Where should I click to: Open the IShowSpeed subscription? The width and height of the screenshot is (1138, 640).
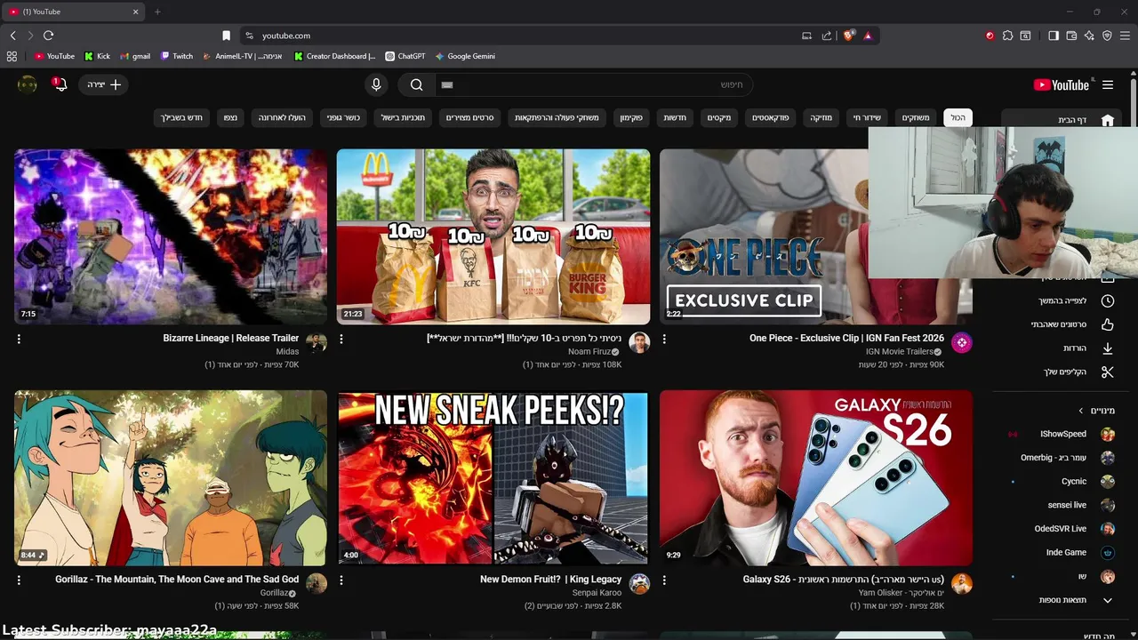coord(1062,434)
